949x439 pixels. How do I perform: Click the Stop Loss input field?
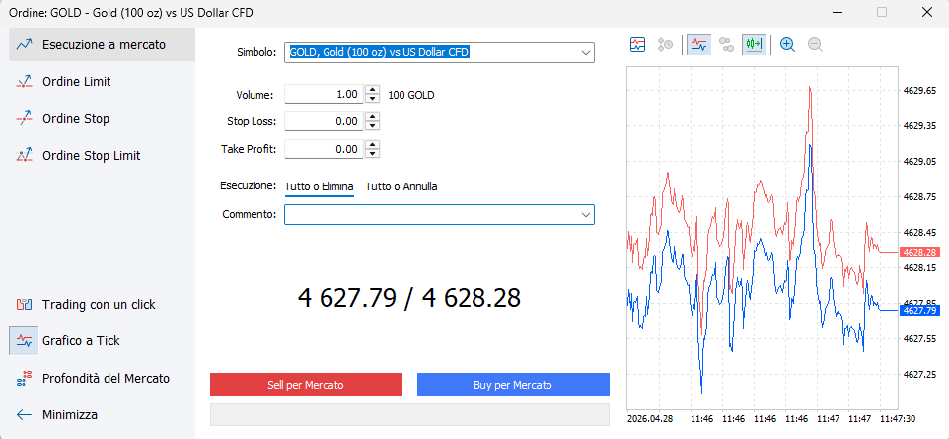pos(324,121)
